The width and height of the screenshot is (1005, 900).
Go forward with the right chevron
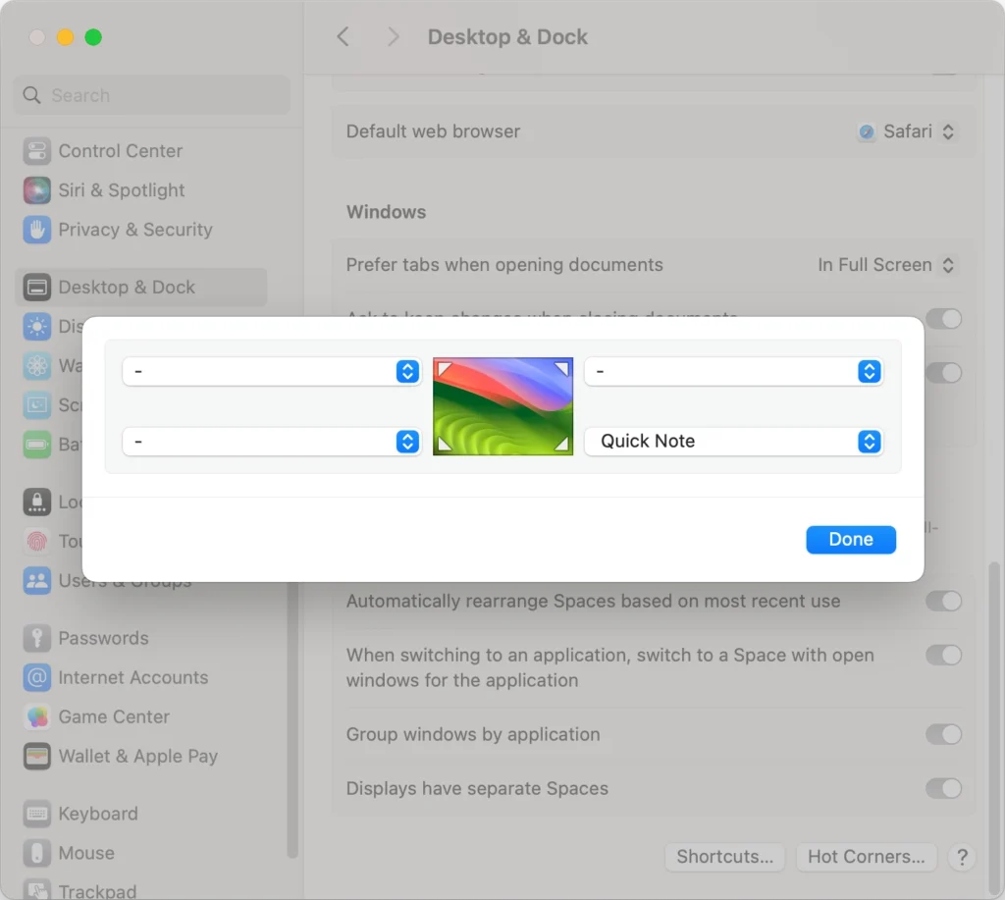coord(393,36)
